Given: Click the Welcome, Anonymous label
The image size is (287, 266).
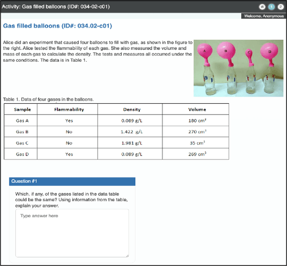Looking at the screenshot, I should tap(264, 16).
